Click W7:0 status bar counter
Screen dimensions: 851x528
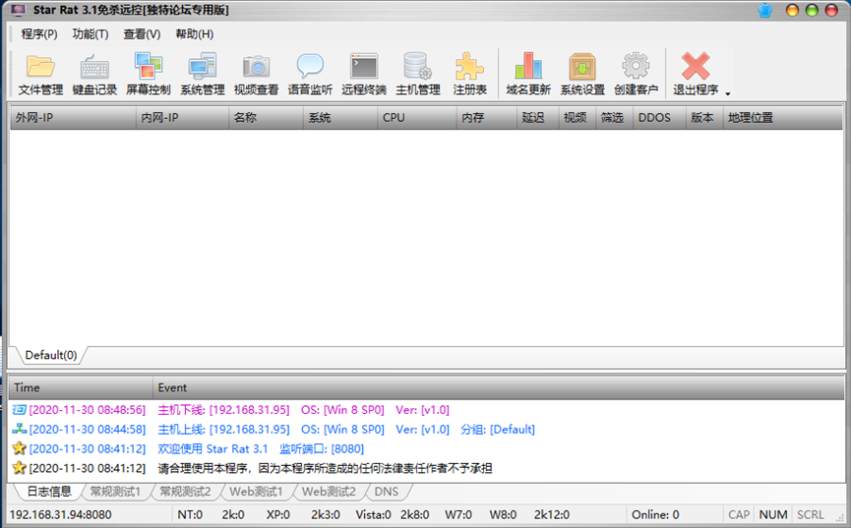pyautogui.click(x=458, y=515)
